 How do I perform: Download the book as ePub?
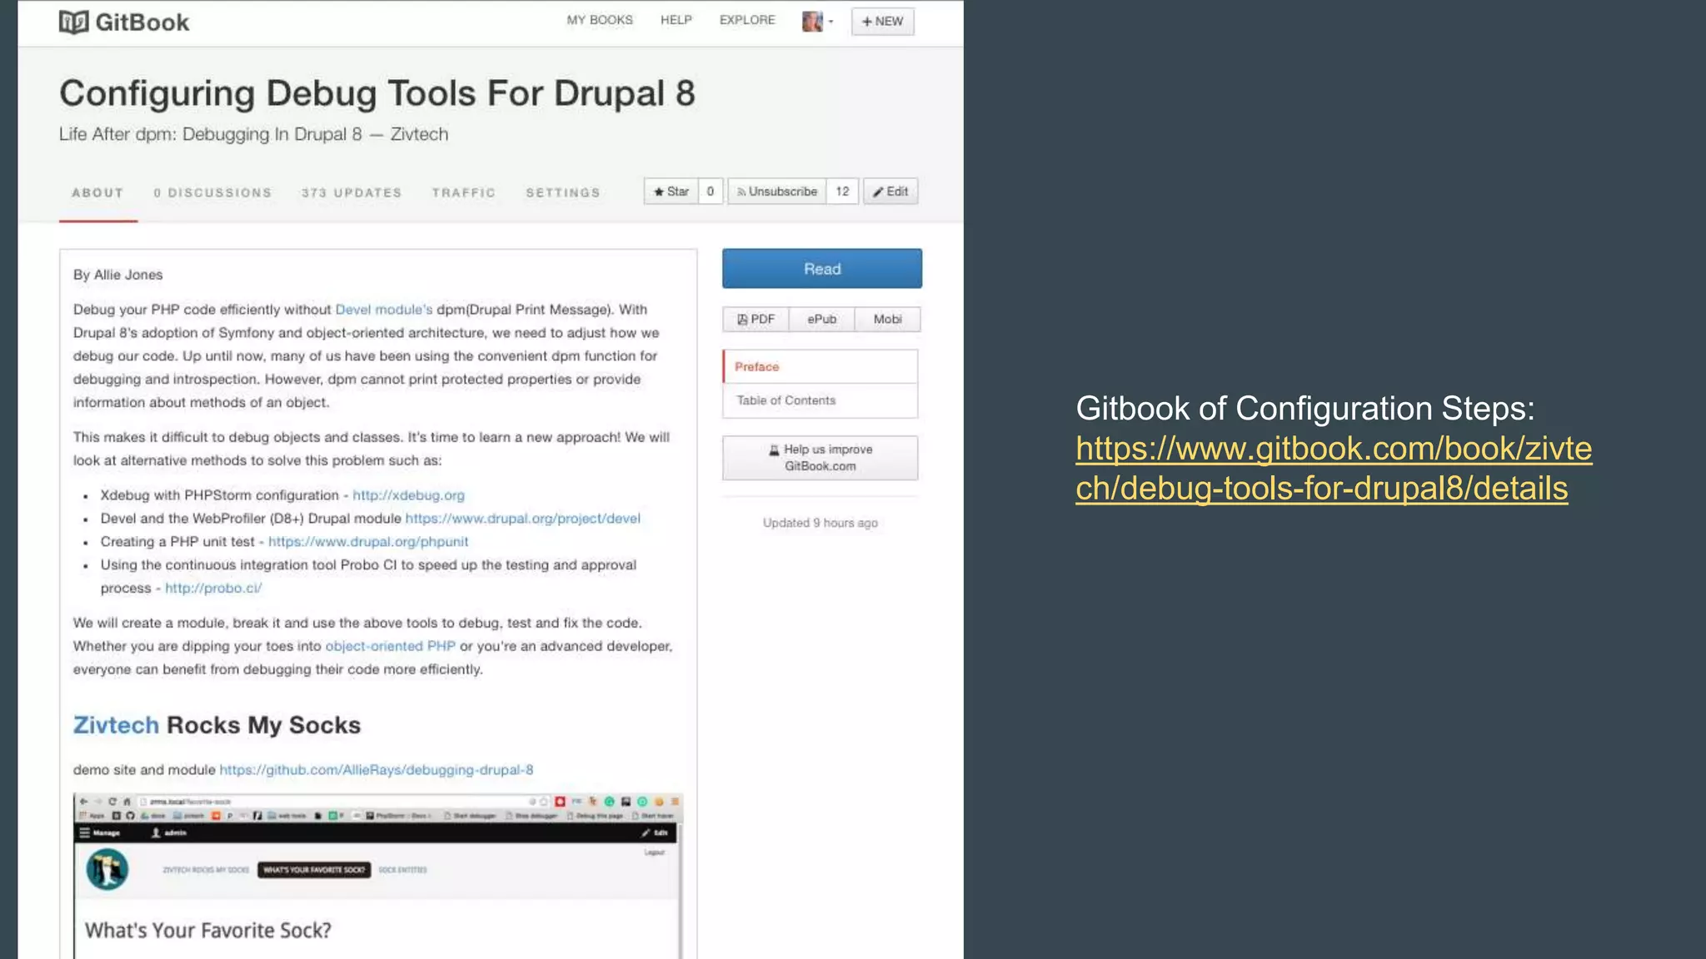[x=821, y=319]
